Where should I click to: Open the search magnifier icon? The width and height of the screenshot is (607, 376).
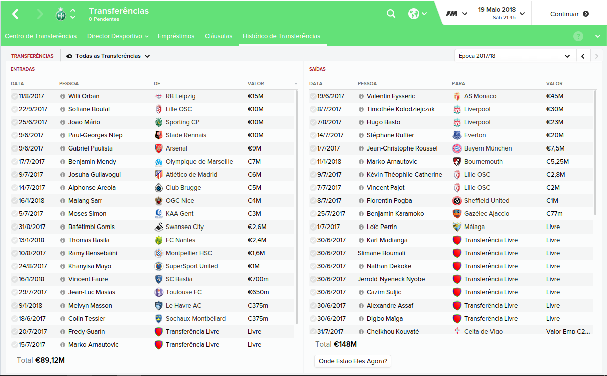[x=391, y=14]
